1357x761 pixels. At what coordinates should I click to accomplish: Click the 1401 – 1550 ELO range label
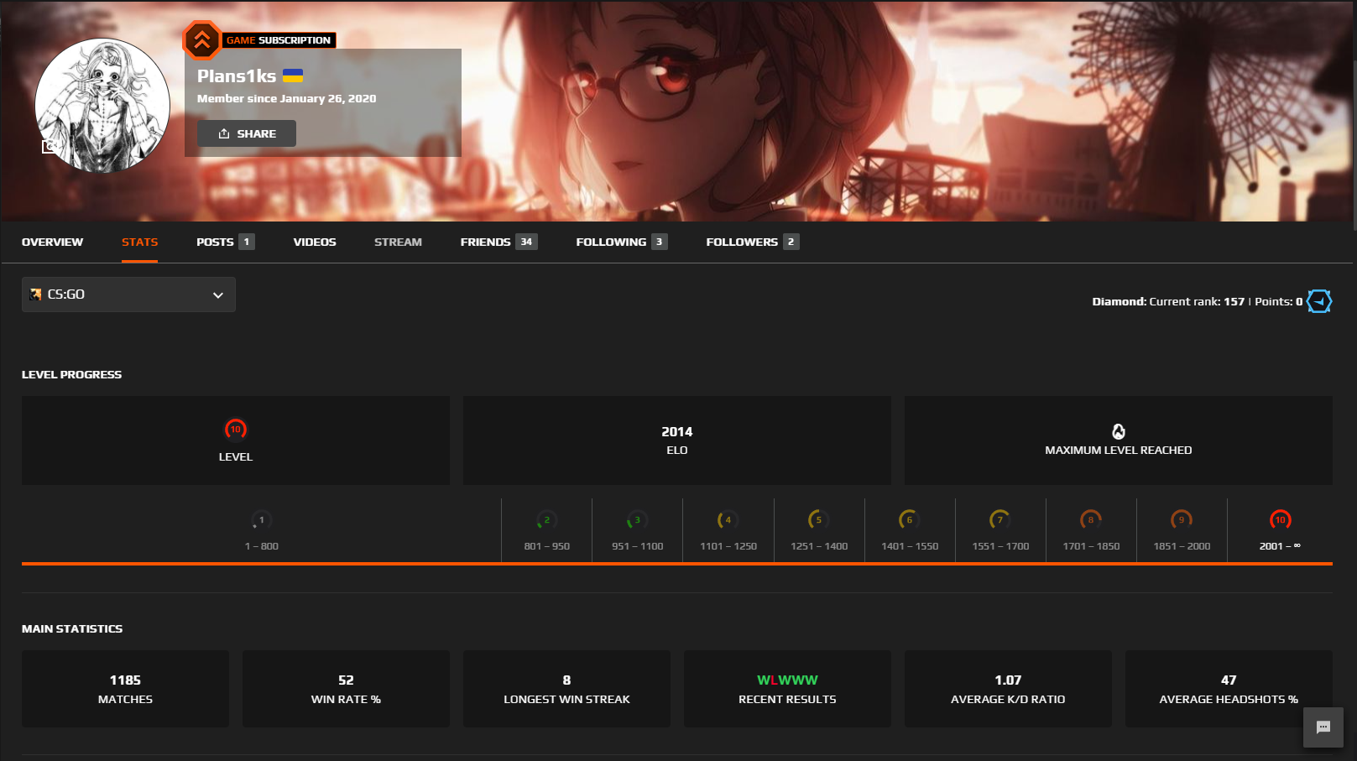(x=910, y=546)
